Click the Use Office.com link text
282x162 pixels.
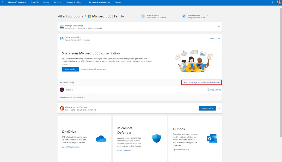click(x=194, y=15)
